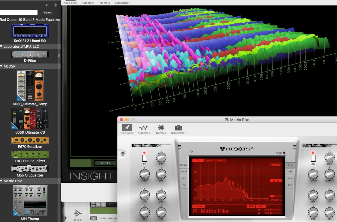Viewport: 337px width, 222px height.
Task: Open the sys tab on Nexus
Action: [x=290, y=185]
